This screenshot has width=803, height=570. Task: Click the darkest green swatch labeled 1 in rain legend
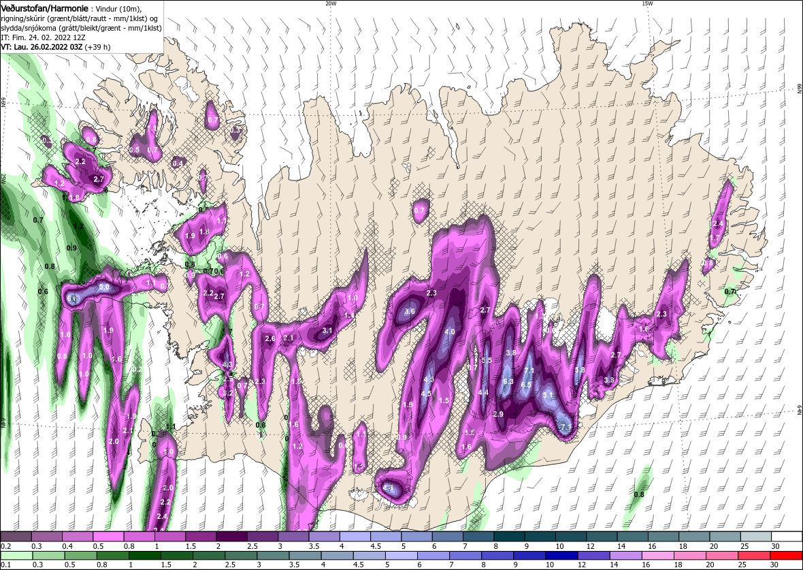(x=145, y=556)
